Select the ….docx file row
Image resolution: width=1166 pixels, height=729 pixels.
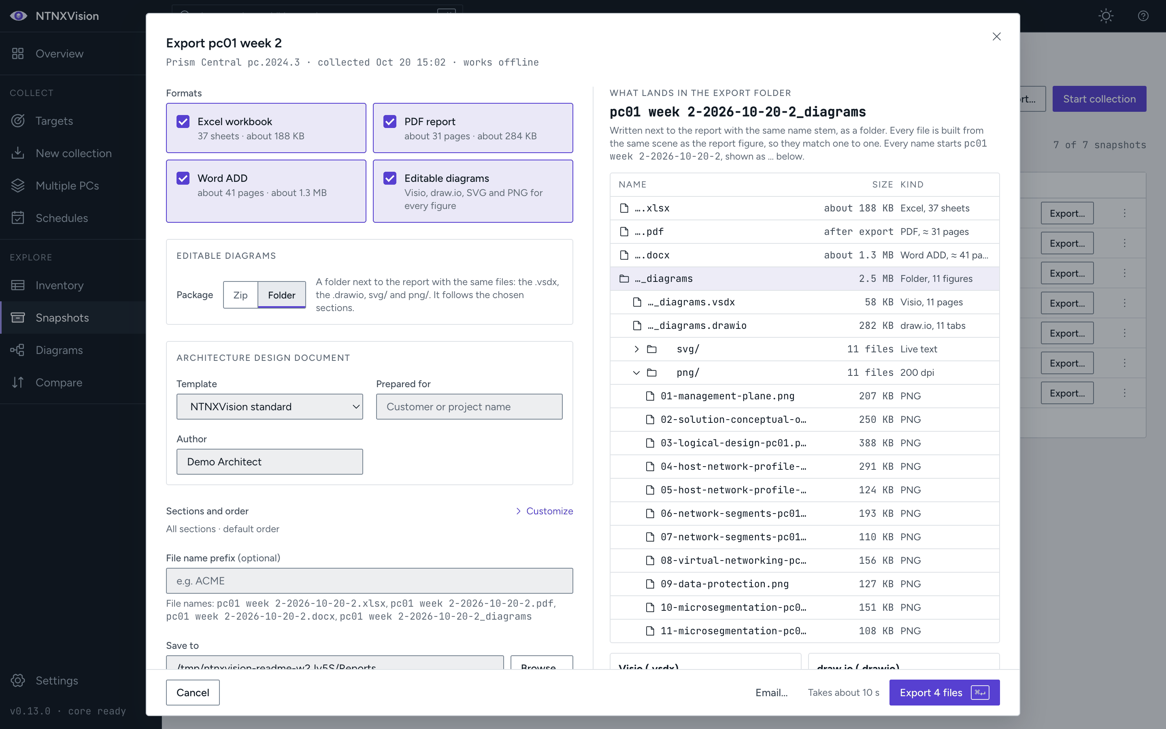coord(804,255)
